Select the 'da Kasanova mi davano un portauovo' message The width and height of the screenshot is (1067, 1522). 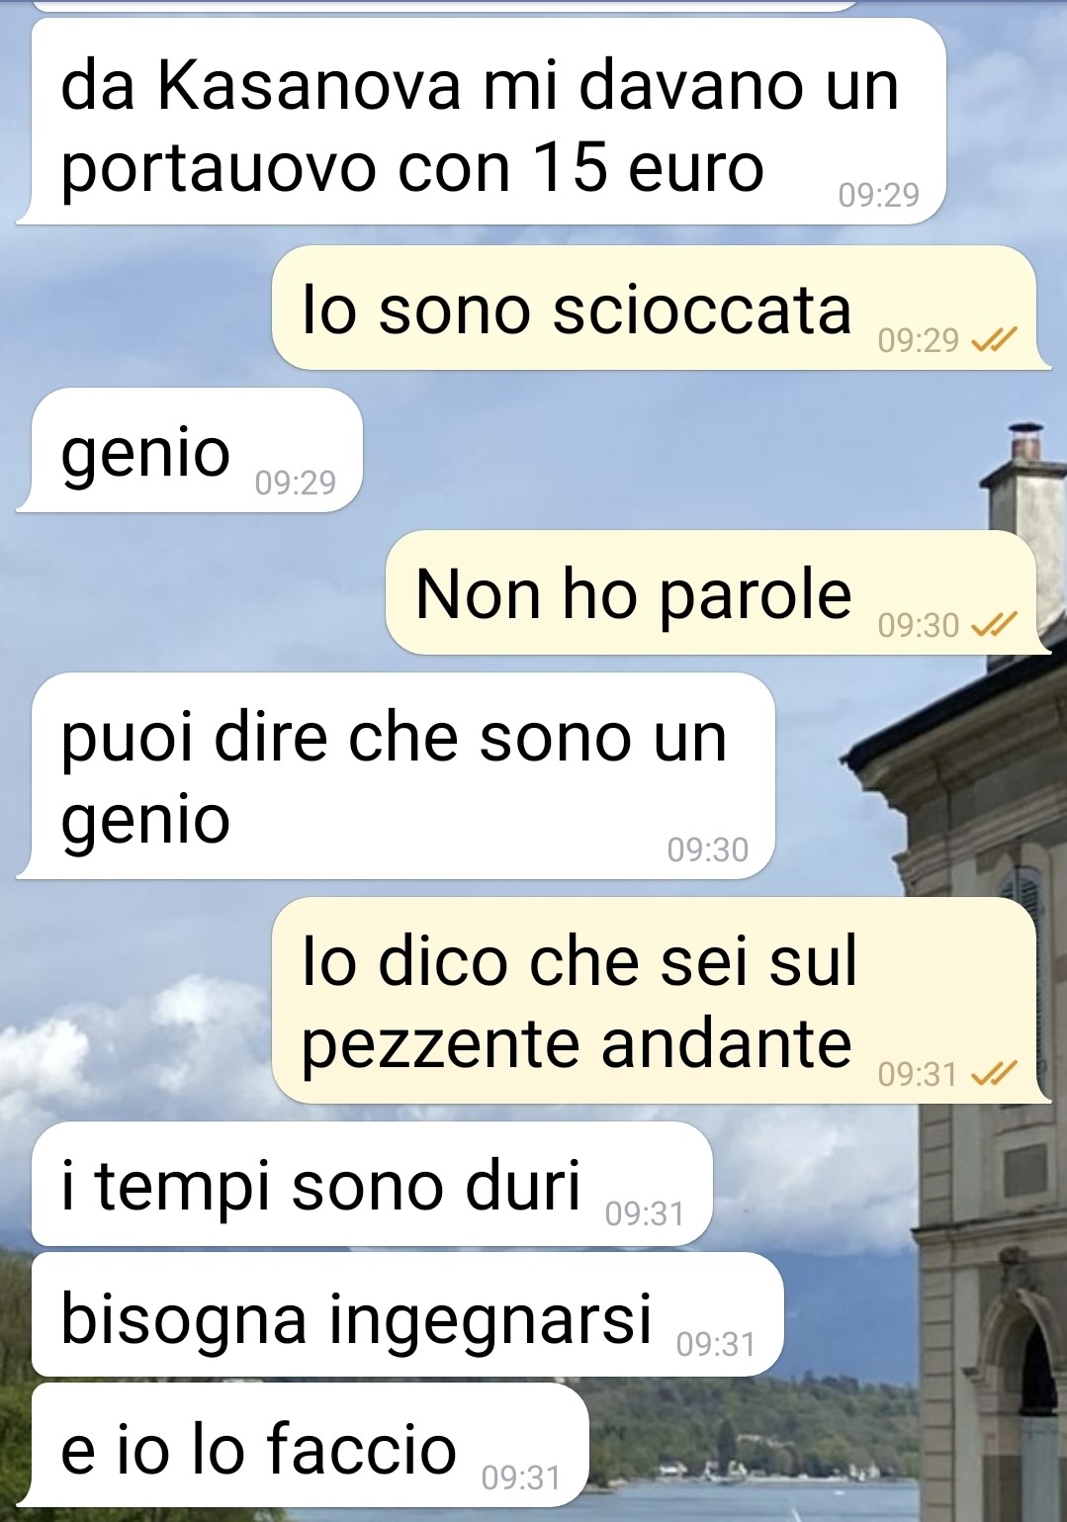click(x=481, y=122)
